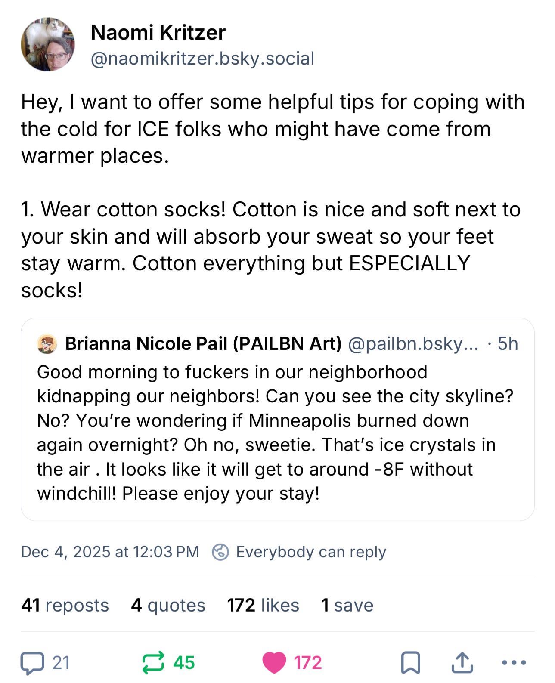Unlike the post via pink heart
The image size is (555, 683).
click(274, 663)
